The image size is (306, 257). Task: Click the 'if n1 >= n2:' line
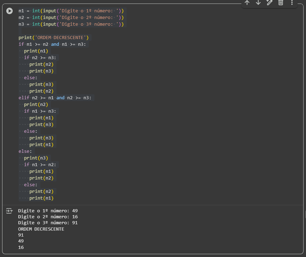[x=40, y=165]
